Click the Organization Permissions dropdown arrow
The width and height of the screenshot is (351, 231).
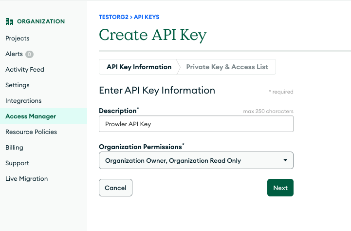[x=285, y=160]
